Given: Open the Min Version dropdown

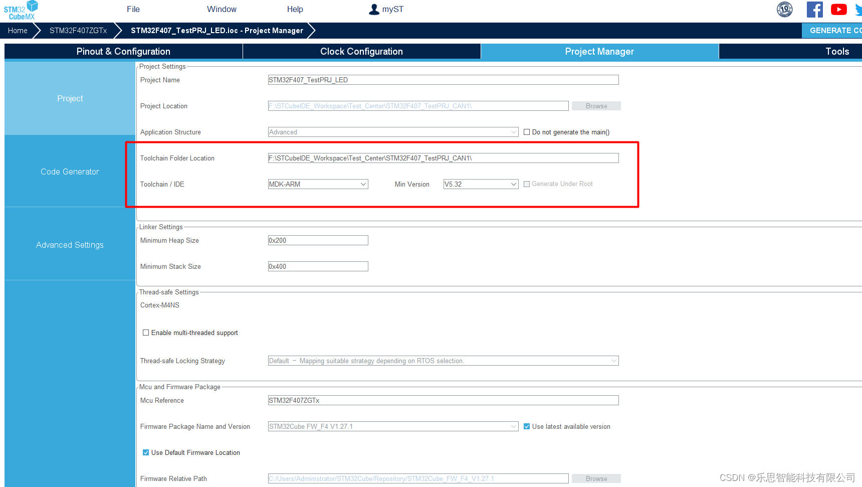Looking at the screenshot, I should coord(481,184).
